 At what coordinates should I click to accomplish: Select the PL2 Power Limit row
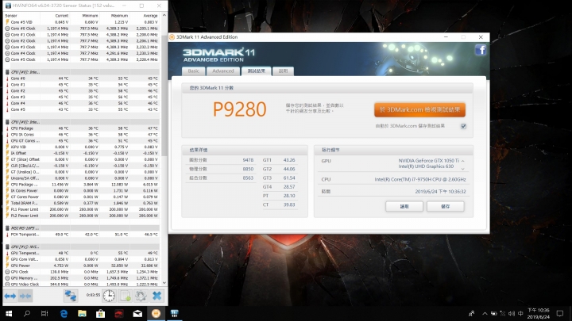point(82,216)
